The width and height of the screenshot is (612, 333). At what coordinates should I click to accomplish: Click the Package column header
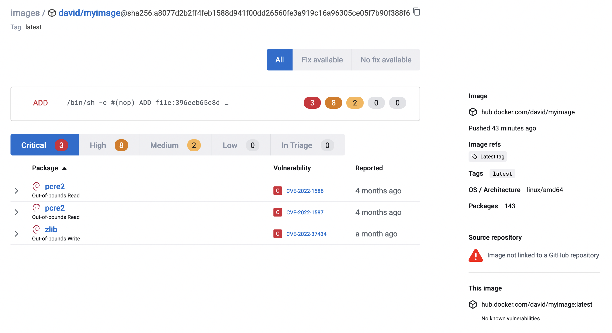pos(45,168)
